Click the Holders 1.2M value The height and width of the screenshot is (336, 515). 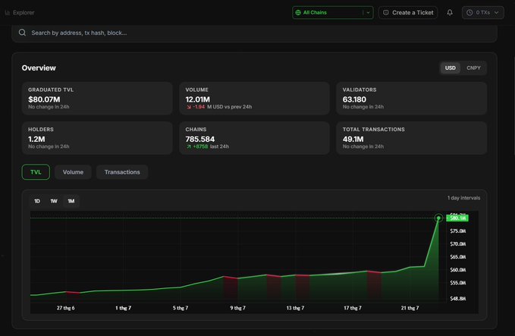point(36,140)
